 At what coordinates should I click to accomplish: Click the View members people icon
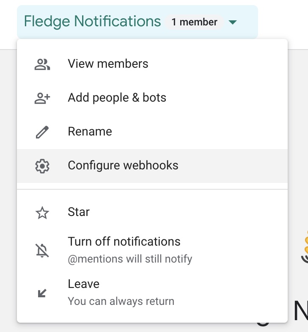click(42, 64)
